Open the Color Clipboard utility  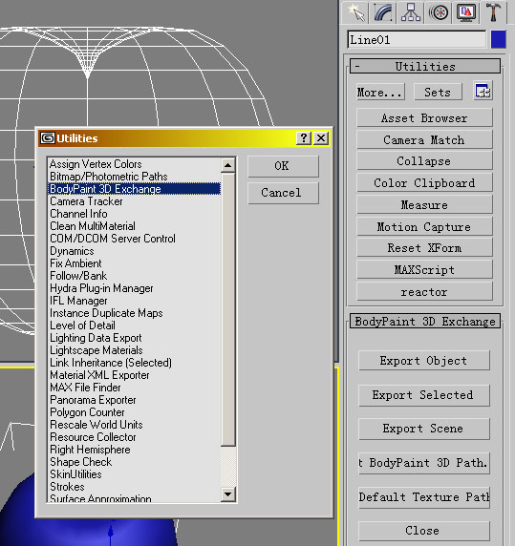click(x=424, y=183)
